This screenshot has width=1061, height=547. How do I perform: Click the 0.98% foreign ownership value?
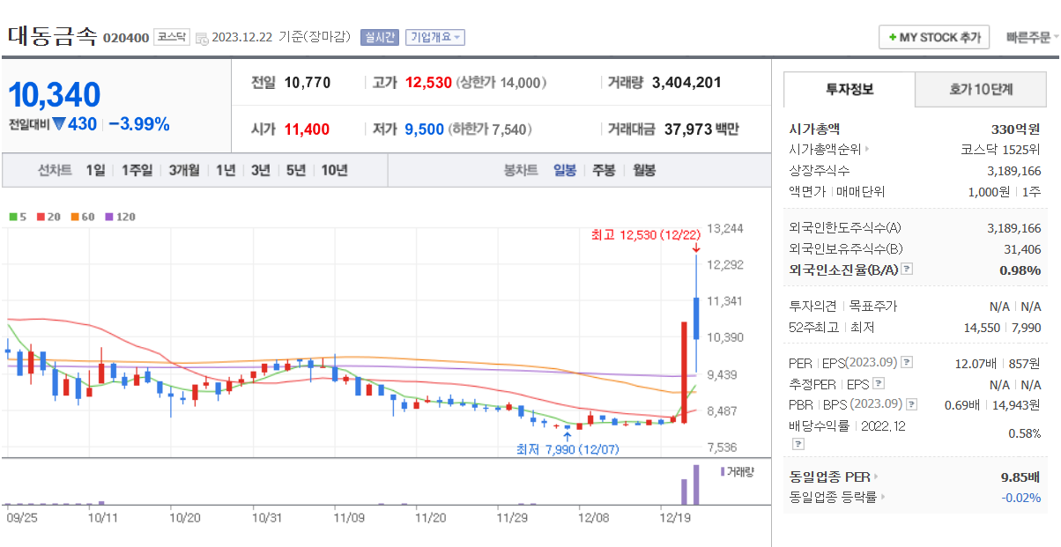(x=1020, y=270)
